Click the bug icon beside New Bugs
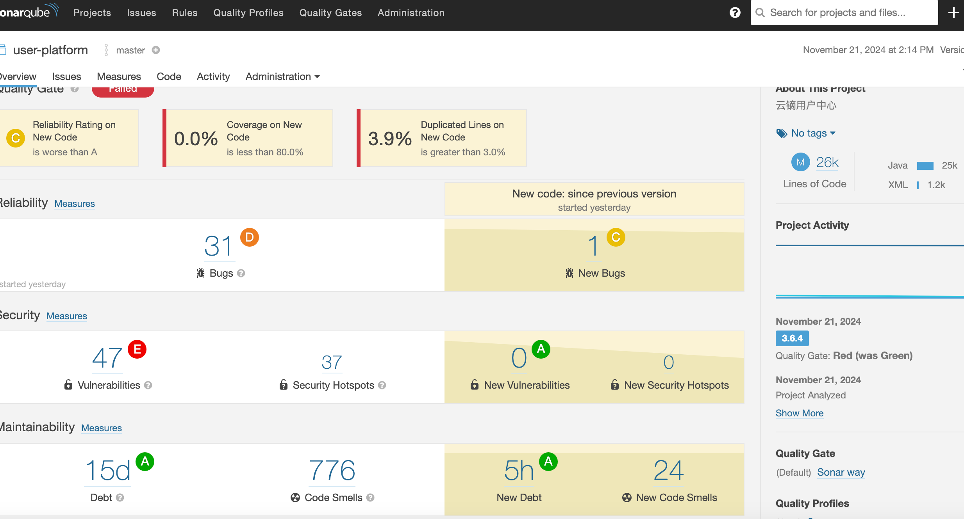Viewport: 964px width, 519px height. point(569,273)
